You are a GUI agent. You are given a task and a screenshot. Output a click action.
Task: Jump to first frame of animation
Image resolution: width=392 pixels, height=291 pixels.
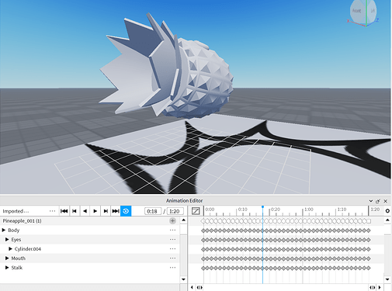64,211
